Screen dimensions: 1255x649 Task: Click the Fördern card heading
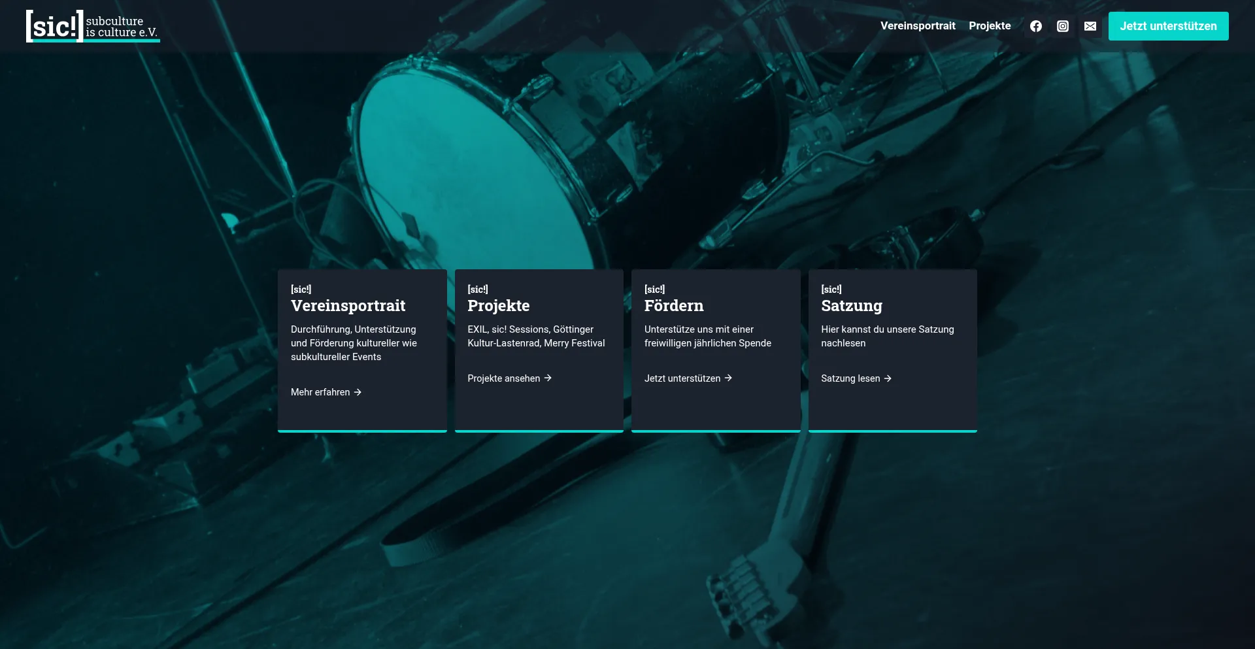[674, 306]
